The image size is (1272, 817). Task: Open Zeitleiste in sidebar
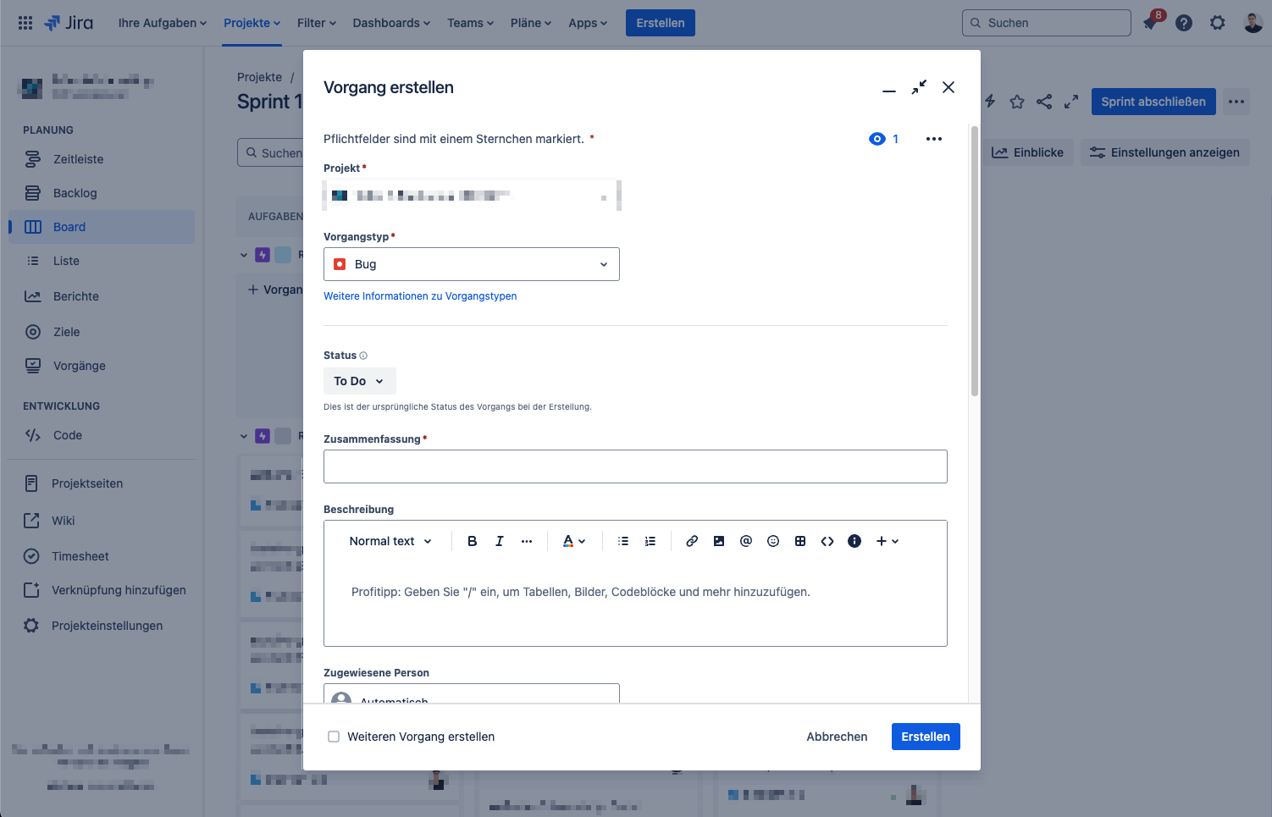pos(102,159)
